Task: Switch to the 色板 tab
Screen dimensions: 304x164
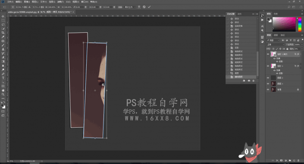Action: [276, 14]
